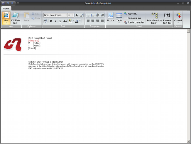Click the Save icon in quick access toolbar

coord(3,3)
